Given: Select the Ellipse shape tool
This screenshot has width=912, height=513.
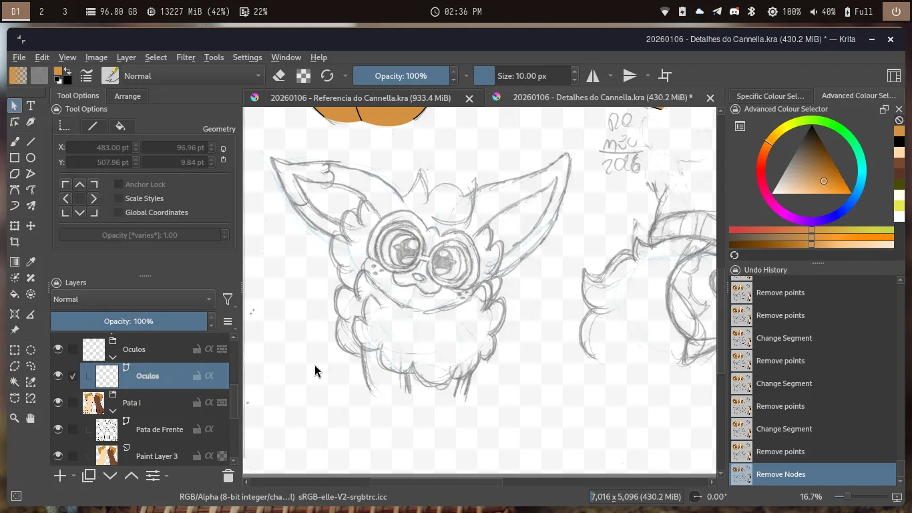Looking at the screenshot, I should pyautogui.click(x=31, y=158).
